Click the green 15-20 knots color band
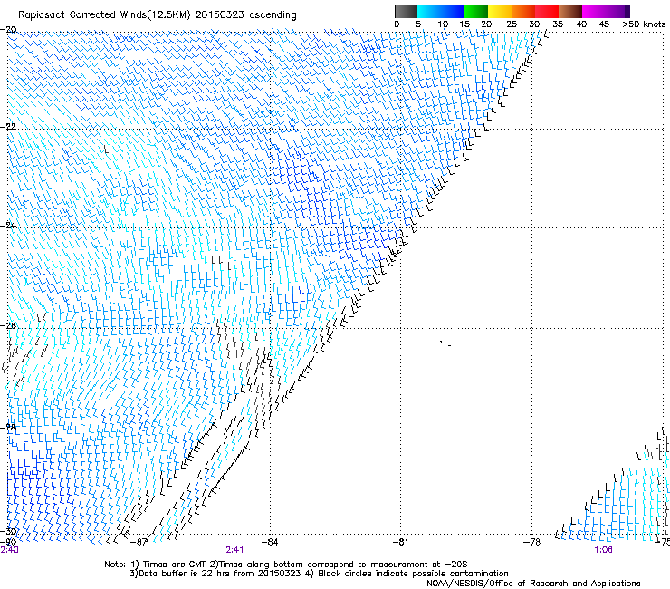This screenshot has height=589, width=670. click(476, 11)
